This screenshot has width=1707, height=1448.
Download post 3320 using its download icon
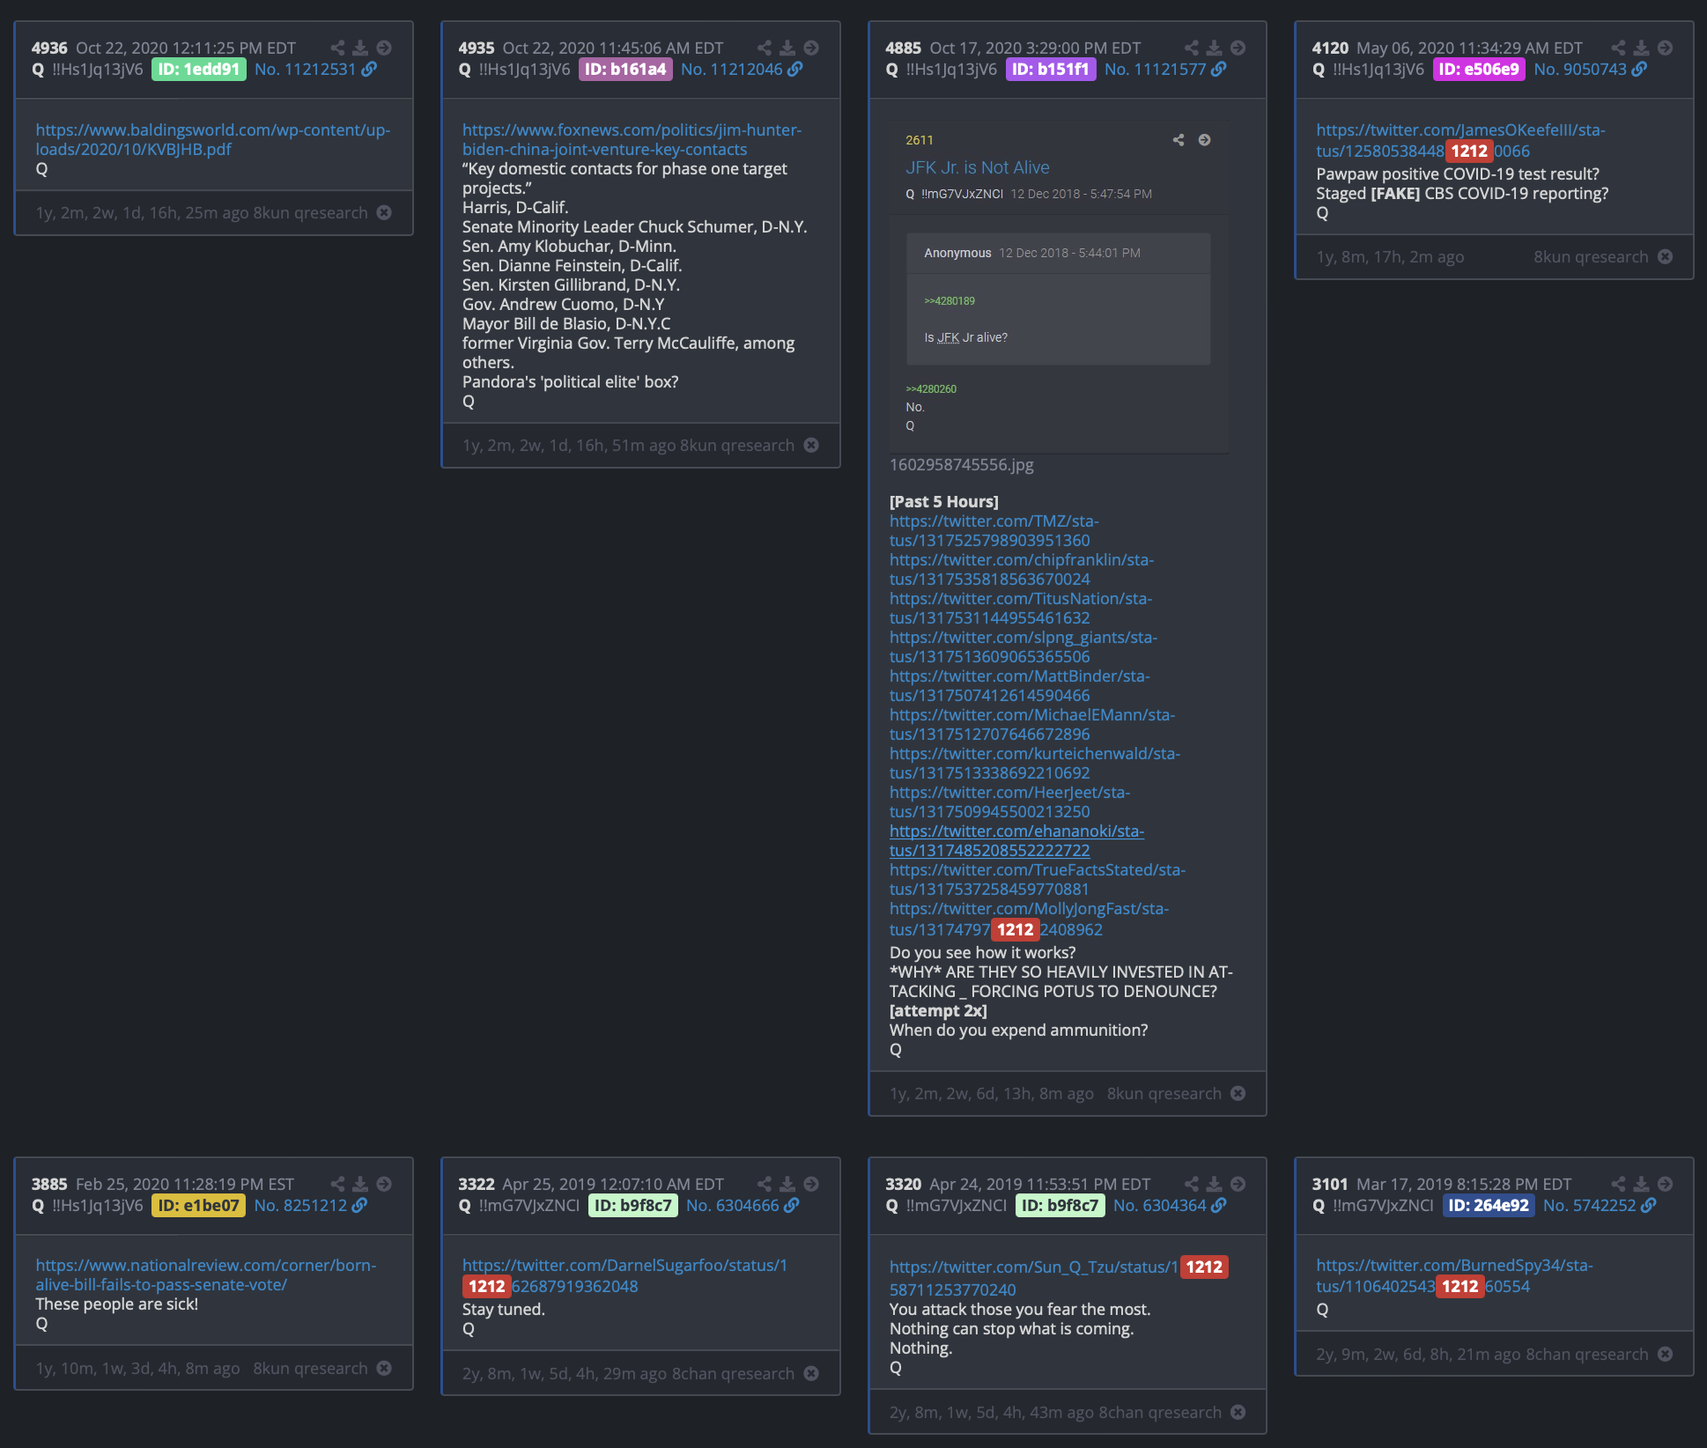1214,1184
